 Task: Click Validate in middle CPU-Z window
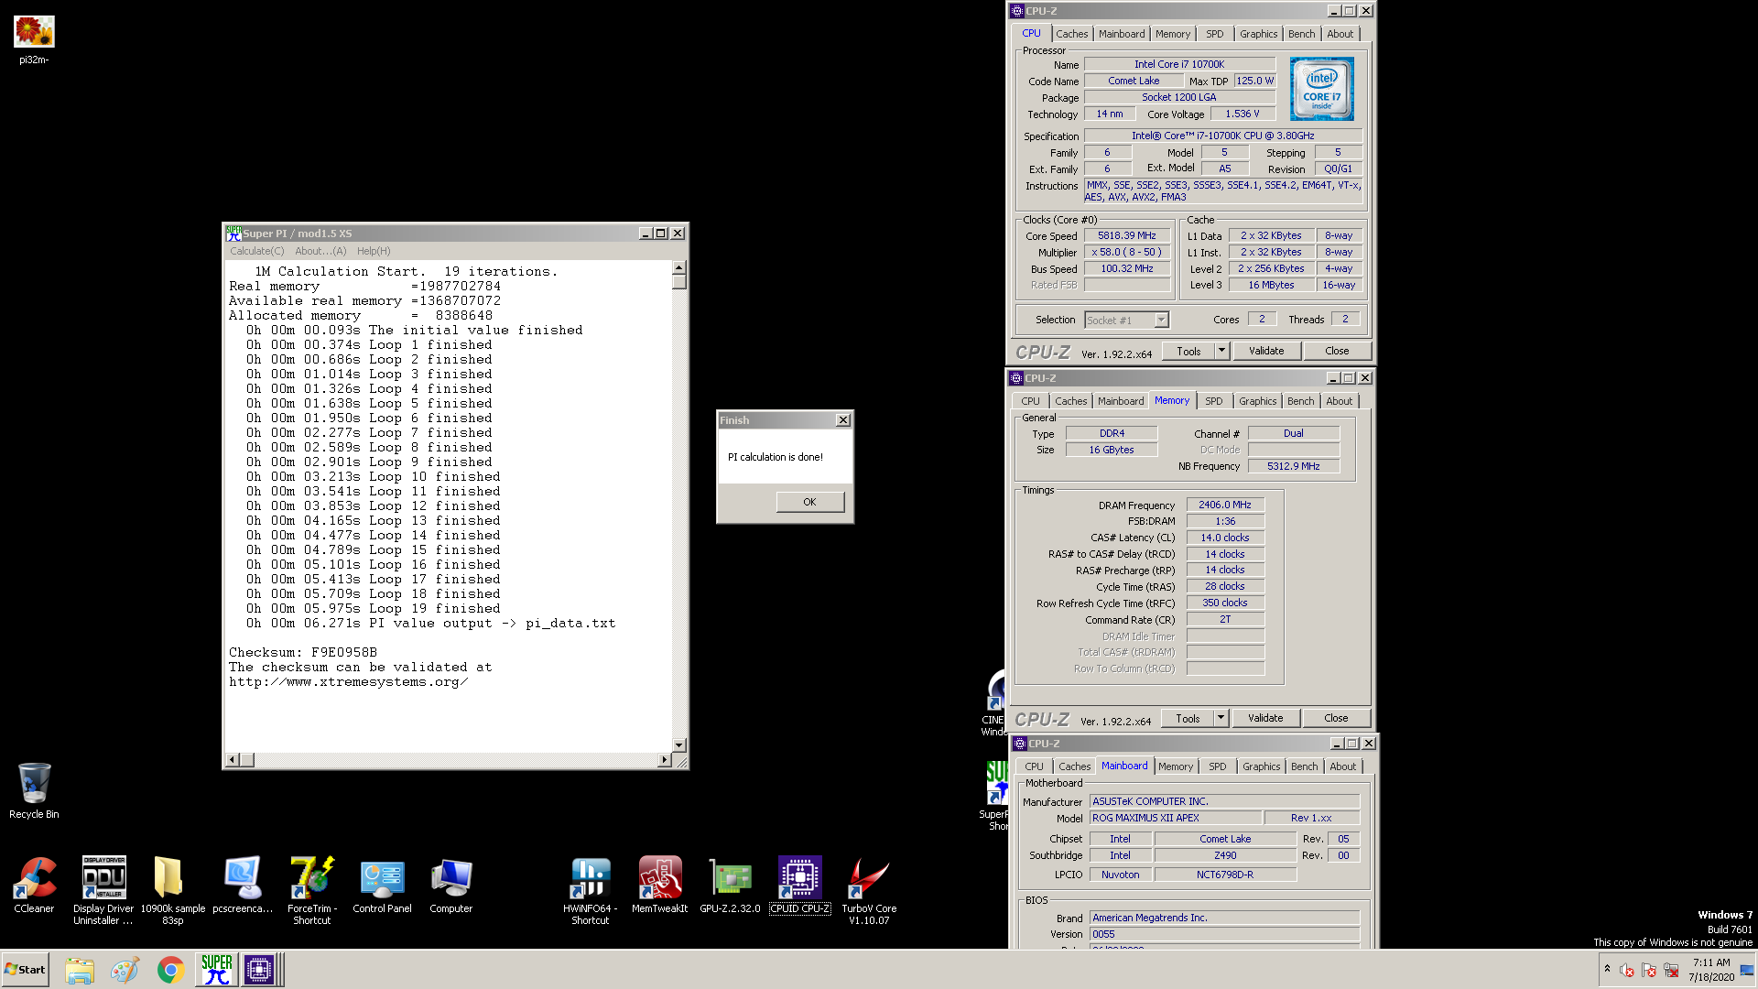click(1265, 718)
